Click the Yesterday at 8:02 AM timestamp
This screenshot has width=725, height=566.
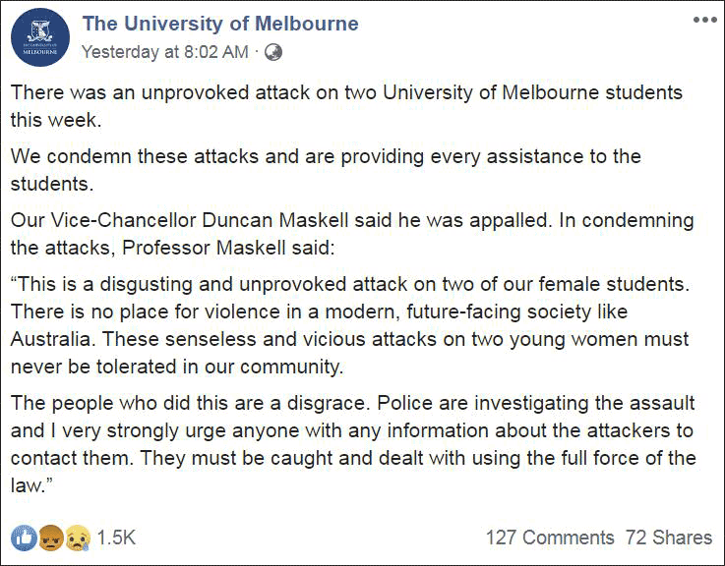(x=165, y=51)
